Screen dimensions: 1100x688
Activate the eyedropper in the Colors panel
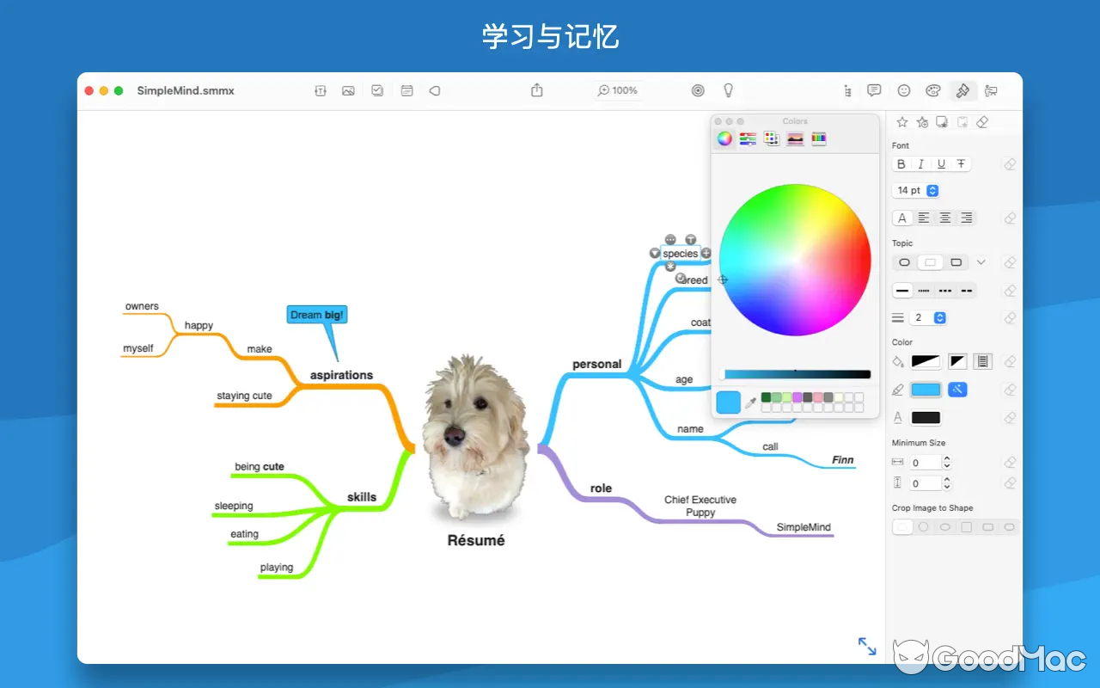pos(750,402)
